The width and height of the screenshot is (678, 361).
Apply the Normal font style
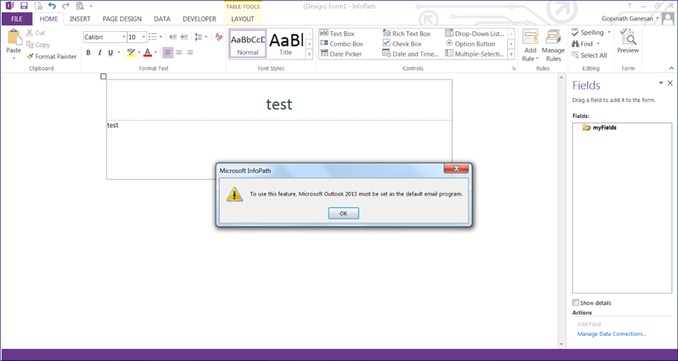click(x=248, y=44)
